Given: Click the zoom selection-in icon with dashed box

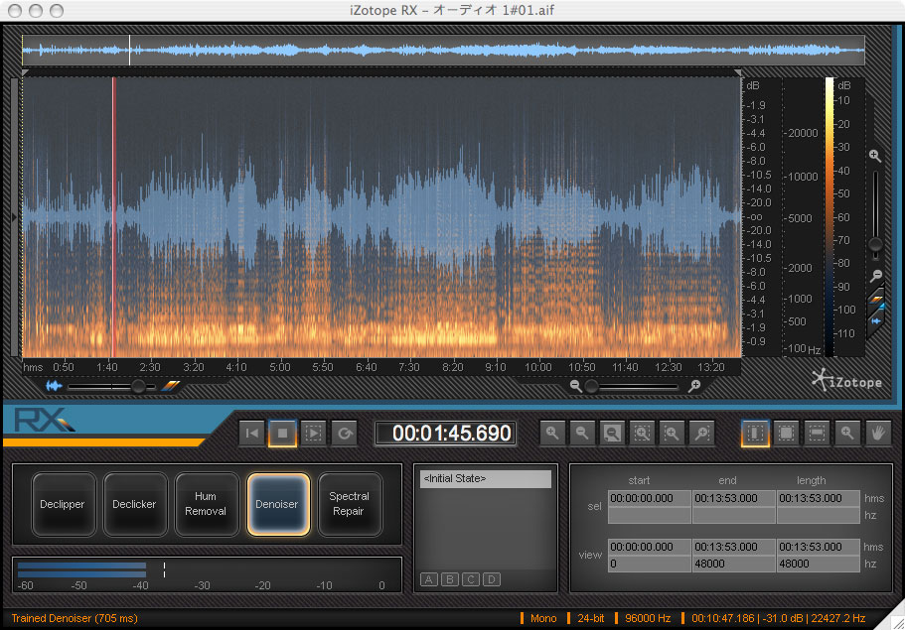Looking at the screenshot, I should click(x=673, y=433).
